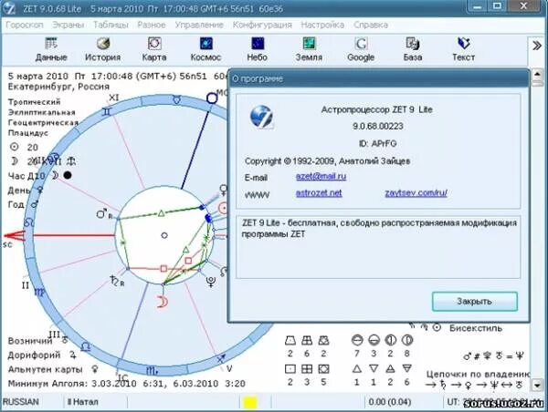Open the Космос view icon
This screenshot has width=548, height=412.
click(205, 49)
